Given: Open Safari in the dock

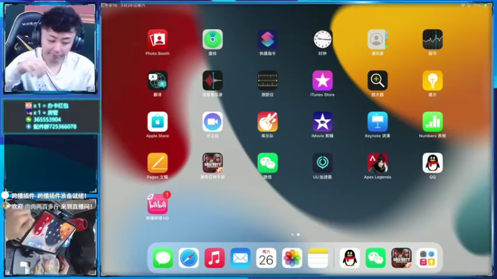Looking at the screenshot, I should point(189,258).
